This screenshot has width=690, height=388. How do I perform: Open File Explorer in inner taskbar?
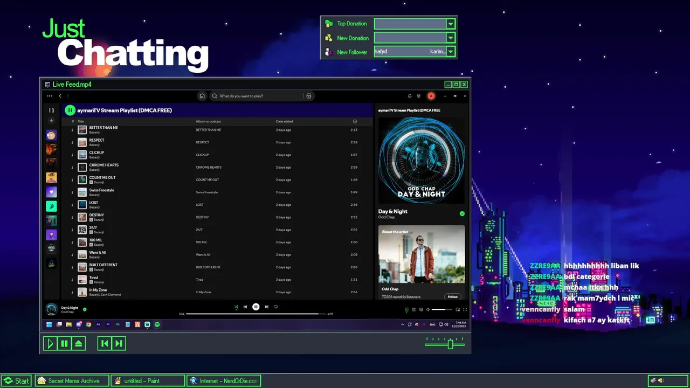tap(69, 324)
